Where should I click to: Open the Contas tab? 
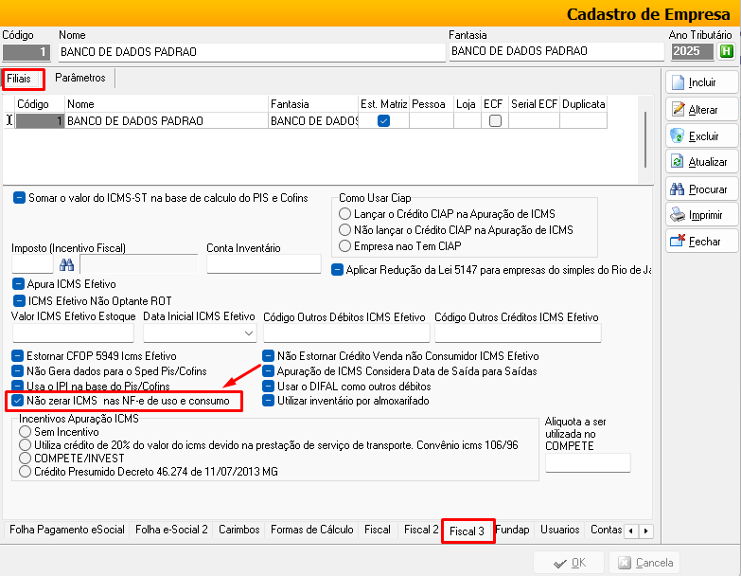click(x=606, y=530)
